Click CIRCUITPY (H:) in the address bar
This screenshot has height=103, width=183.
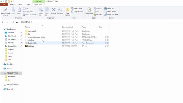click(26, 22)
